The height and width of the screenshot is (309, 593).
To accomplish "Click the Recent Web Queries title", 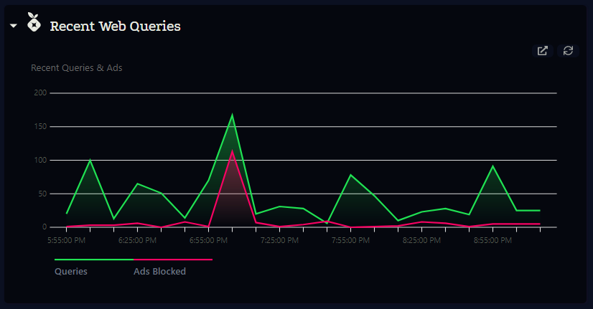I will tap(115, 27).
